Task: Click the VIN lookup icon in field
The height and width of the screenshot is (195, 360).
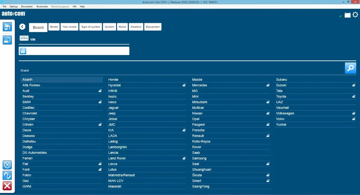Action: (x=23, y=51)
